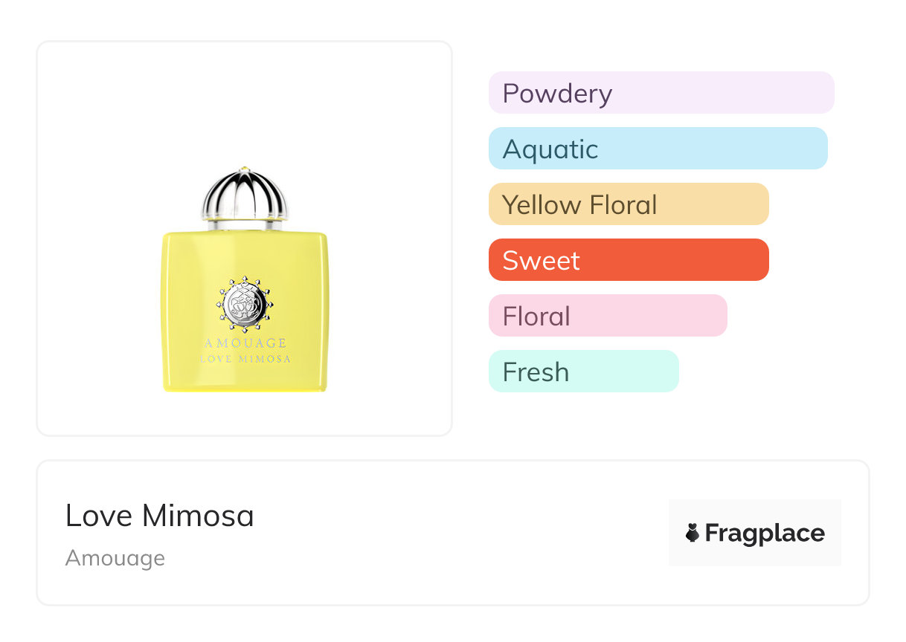Select the orange Sweet accord bar
The width and height of the screenshot is (906, 642).
(628, 260)
